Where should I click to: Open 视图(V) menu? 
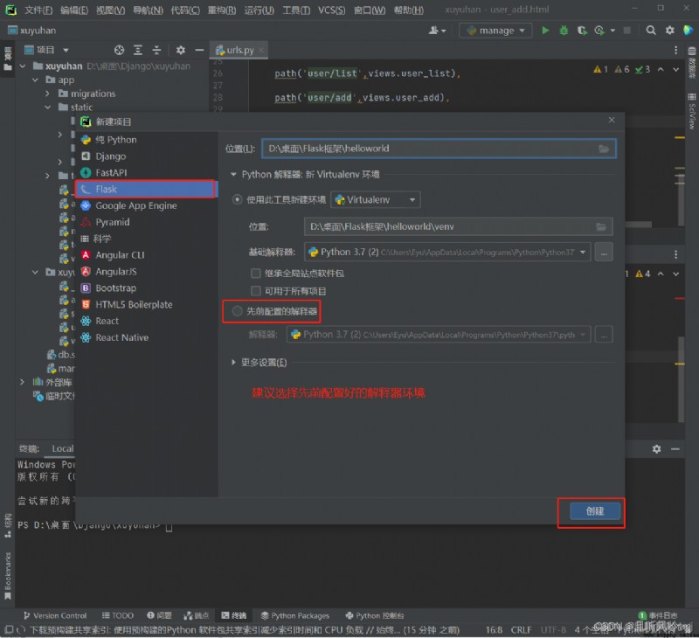point(110,10)
